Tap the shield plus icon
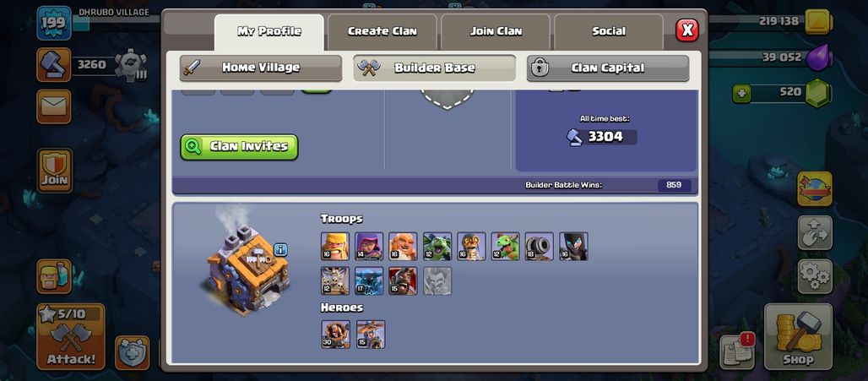The width and height of the screenshot is (868, 381). point(133,353)
